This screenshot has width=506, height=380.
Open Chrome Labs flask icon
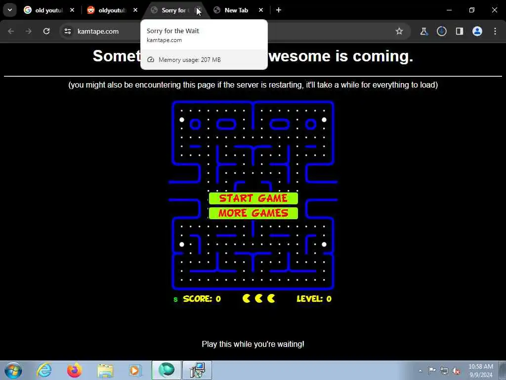[x=423, y=31]
